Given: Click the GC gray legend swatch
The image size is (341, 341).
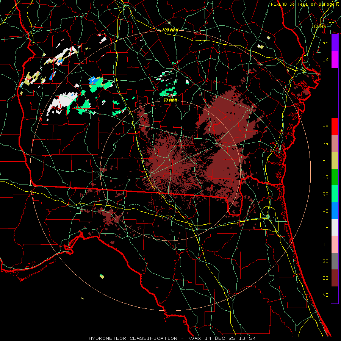Looking at the screenshot, I should pos(335,261).
